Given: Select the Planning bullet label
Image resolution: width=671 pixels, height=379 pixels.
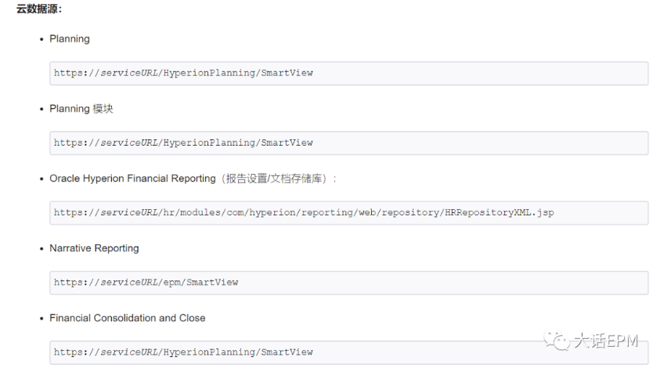Looking at the screenshot, I should 70,39.
